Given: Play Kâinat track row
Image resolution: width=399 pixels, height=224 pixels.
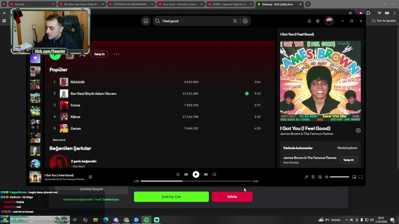Looking at the screenshot, I should click(159, 117).
